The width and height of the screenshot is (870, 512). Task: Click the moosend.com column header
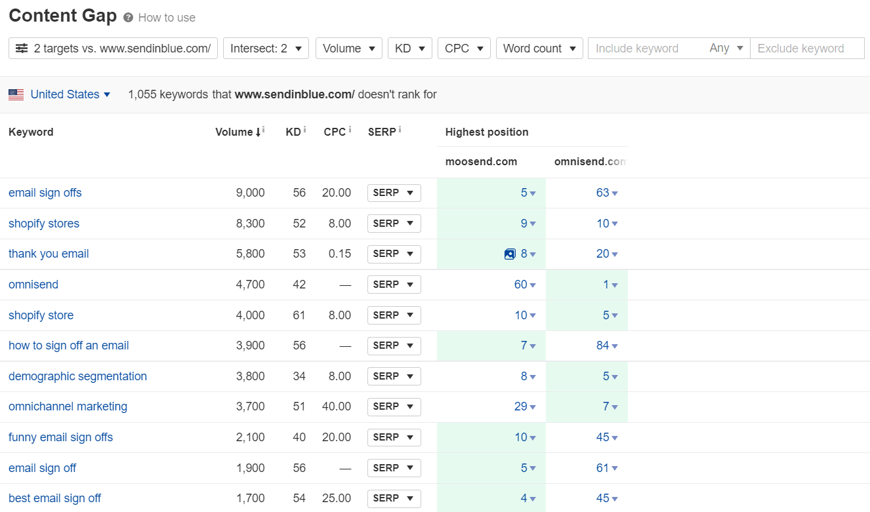click(x=481, y=162)
